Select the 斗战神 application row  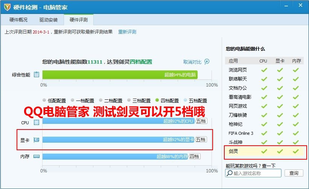point(264,142)
